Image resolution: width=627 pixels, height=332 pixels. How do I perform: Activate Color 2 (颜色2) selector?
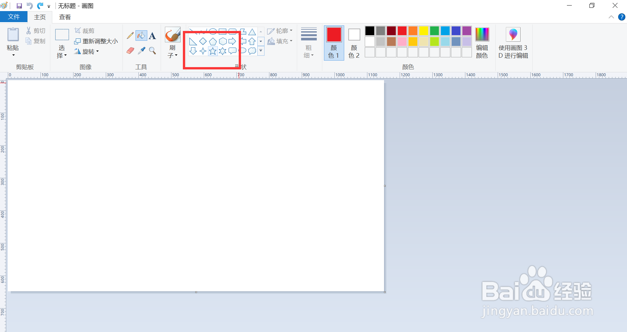(354, 43)
